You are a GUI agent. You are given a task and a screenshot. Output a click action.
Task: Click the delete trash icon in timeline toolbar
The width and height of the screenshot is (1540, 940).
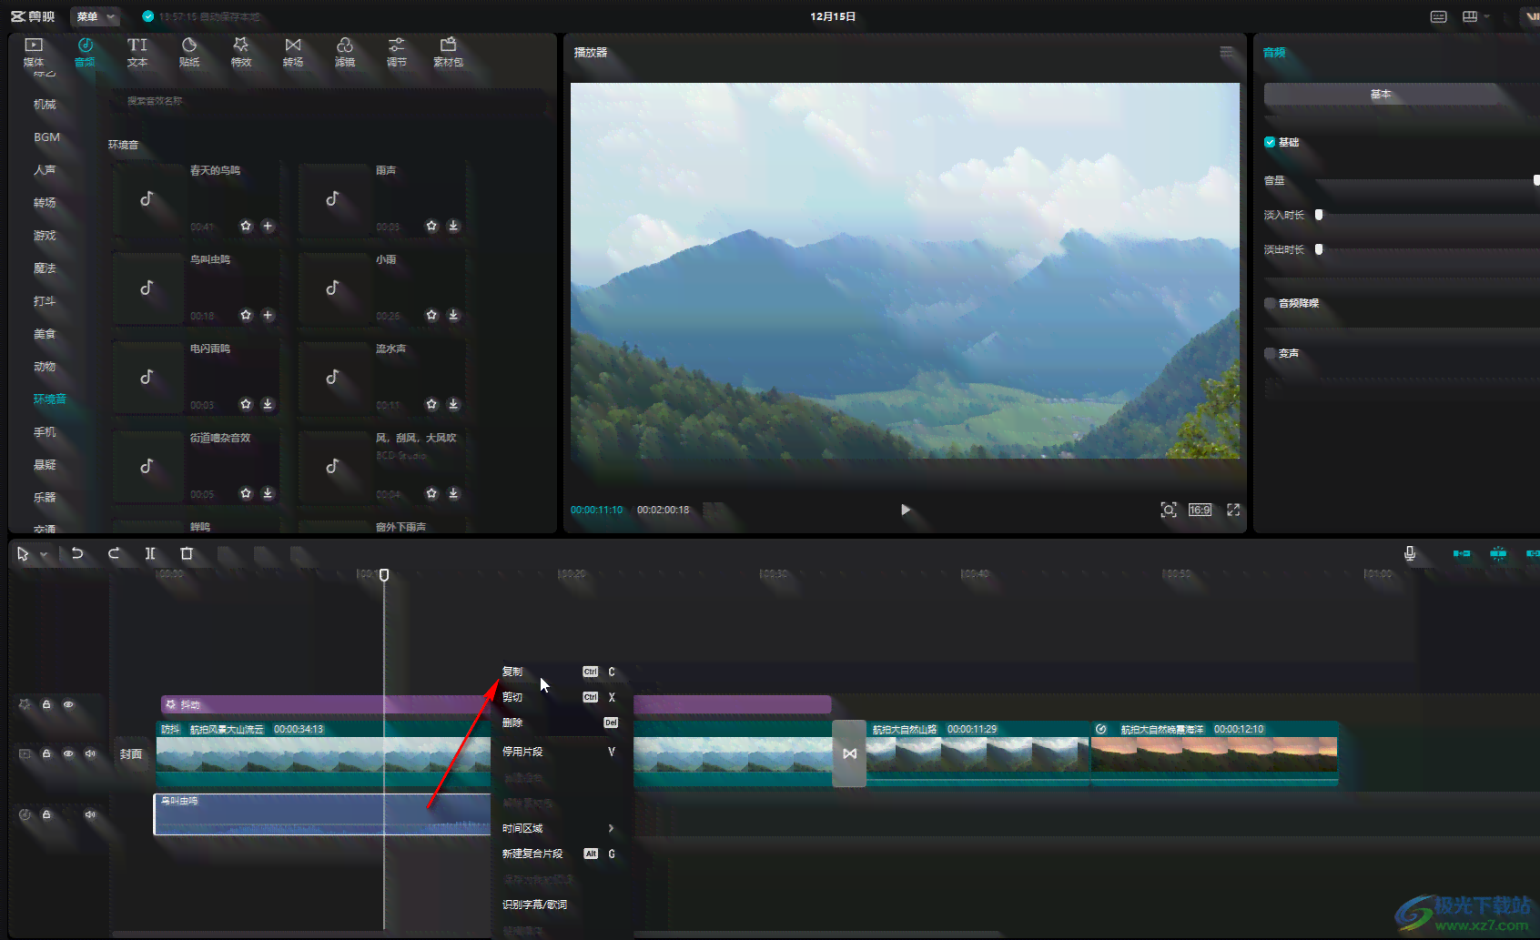click(x=187, y=553)
